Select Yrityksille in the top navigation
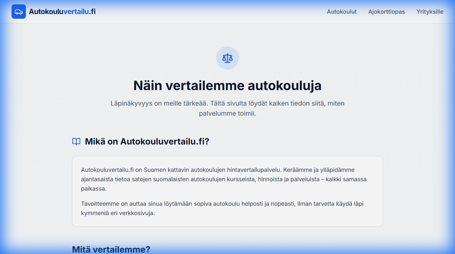 (x=430, y=12)
